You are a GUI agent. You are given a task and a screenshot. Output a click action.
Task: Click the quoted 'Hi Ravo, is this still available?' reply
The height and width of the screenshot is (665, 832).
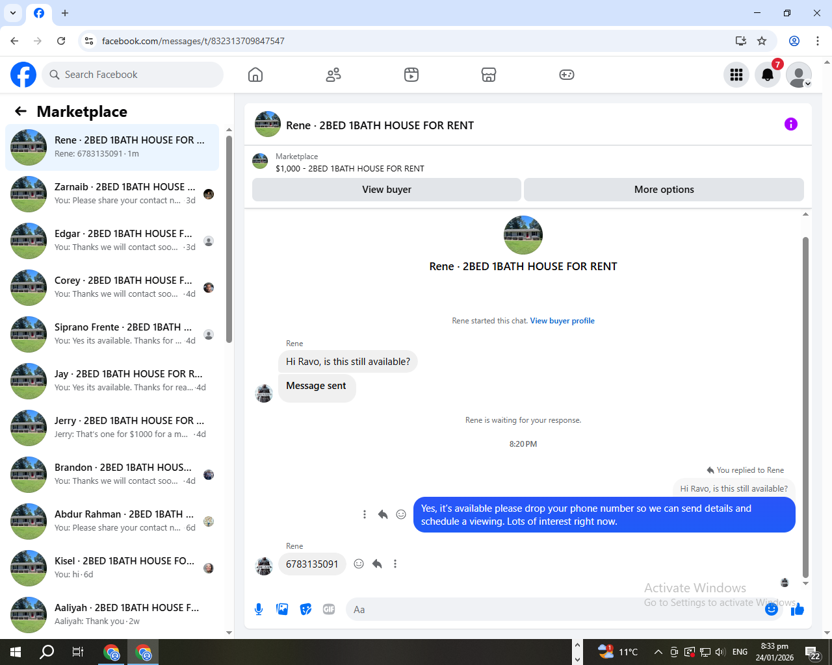734,488
